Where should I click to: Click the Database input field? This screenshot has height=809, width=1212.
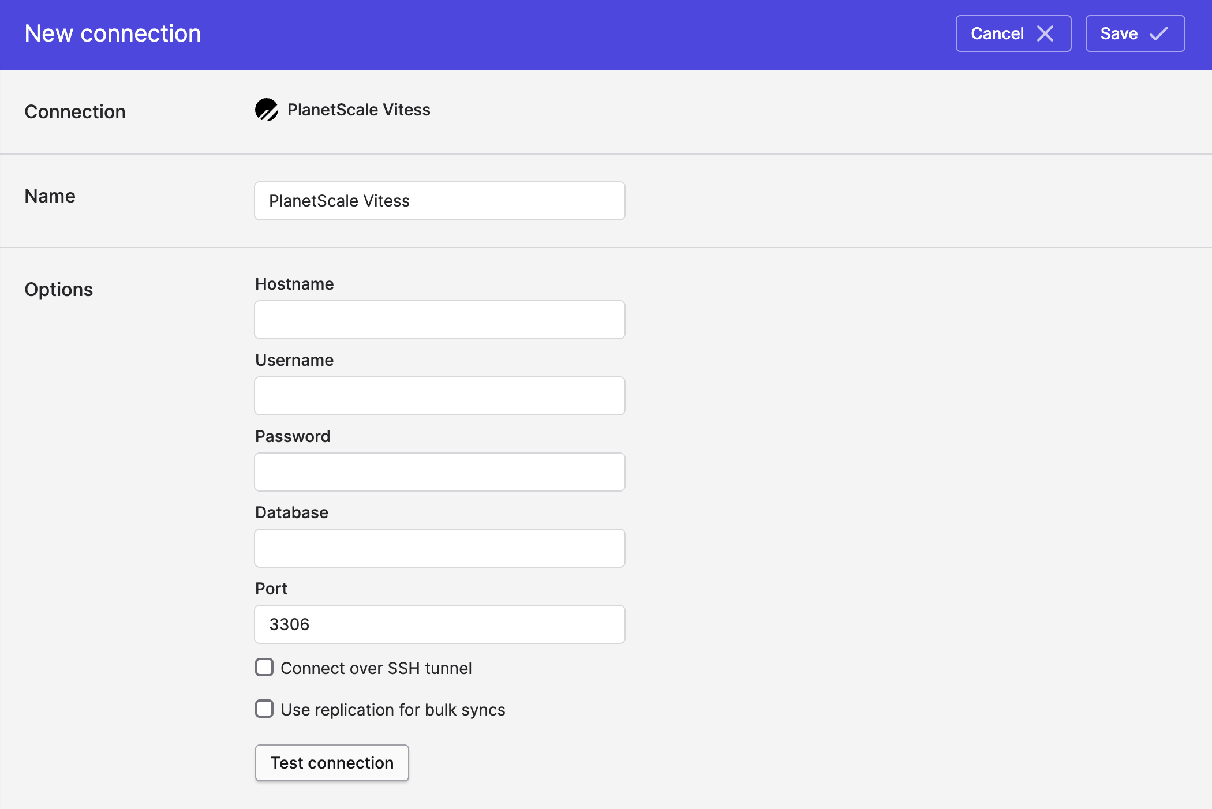[440, 548]
